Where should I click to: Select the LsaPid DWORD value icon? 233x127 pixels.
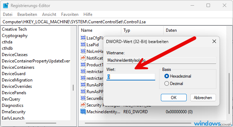click(x=83, y=44)
